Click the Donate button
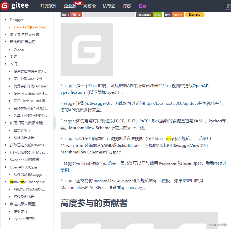 [195, 15]
